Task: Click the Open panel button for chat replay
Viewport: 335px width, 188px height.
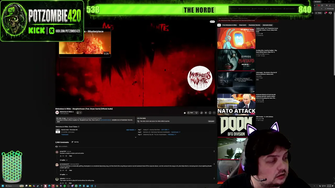Action: 211,121
